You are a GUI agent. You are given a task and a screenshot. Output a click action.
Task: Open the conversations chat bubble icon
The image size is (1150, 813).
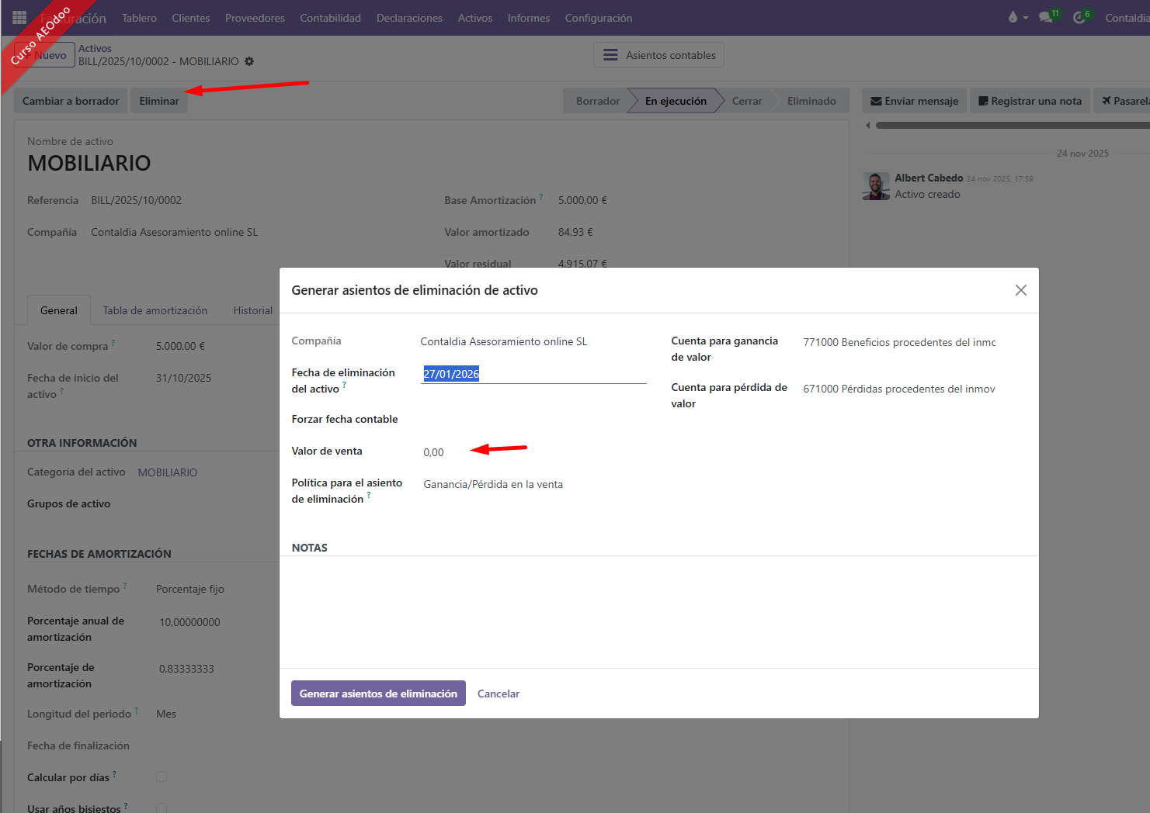pyautogui.click(x=1046, y=17)
